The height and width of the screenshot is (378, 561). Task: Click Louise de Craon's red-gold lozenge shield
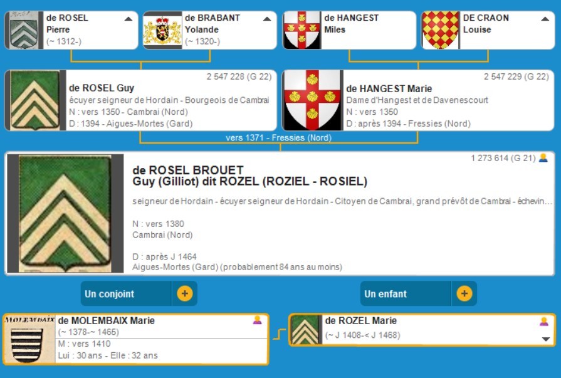(440, 30)
